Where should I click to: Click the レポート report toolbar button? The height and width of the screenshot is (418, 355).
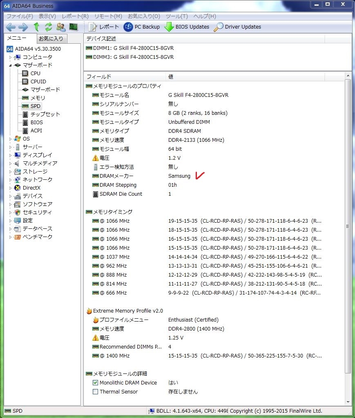pos(104,27)
